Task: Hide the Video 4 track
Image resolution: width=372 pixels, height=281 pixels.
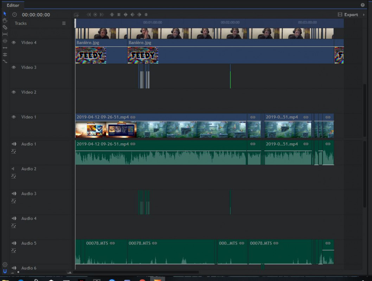Action: point(14,43)
